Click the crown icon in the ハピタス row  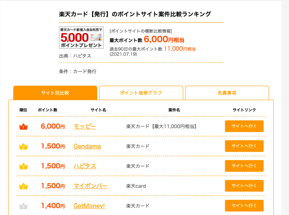(x=23, y=166)
